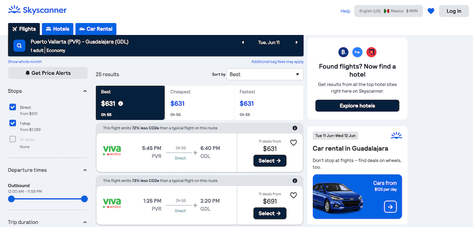Viewport: 473px width, 227px height.
Task: Click Show whole month link
Action: 25,61
